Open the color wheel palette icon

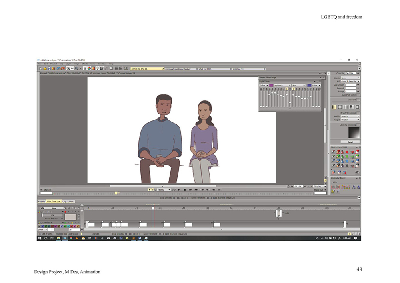[89, 68]
